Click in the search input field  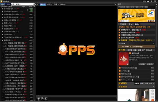pyautogui.click(x=22, y=4)
